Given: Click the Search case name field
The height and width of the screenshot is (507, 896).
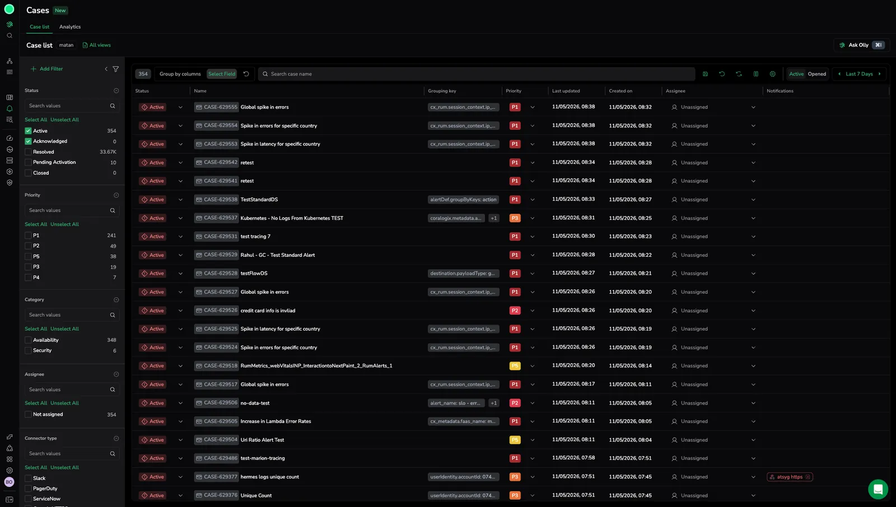Looking at the screenshot, I should [477, 74].
